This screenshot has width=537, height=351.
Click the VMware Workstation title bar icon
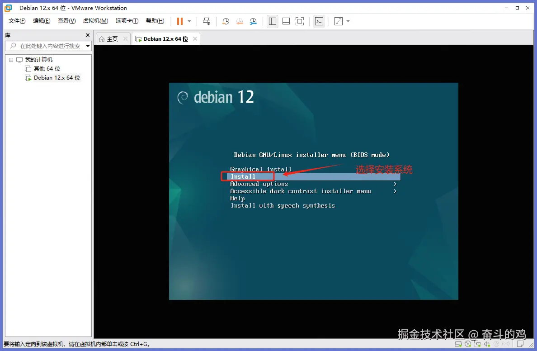click(x=8, y=8)
